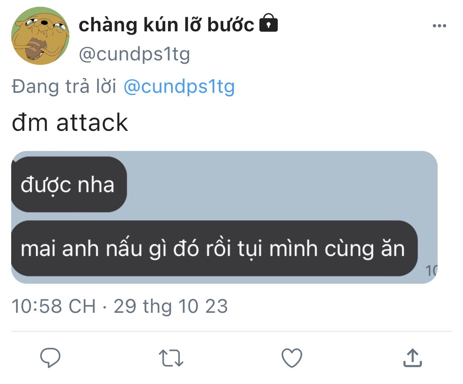Follow the blue @cundps1tg reply mention
The image size is (463, 384).
pyautogui.click(x=179, y=86)
